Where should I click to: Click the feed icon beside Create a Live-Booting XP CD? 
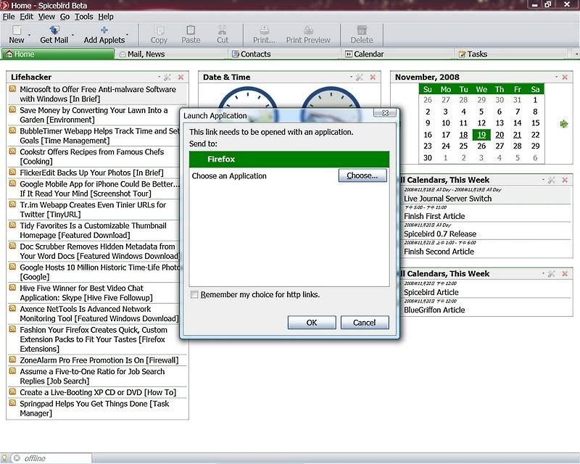pyautogui.click(x=12, y=391)
